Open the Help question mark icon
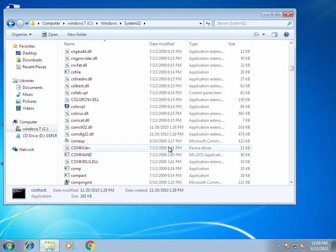The height and width of the screenshot is (252, 336). [x=286, y=34]
